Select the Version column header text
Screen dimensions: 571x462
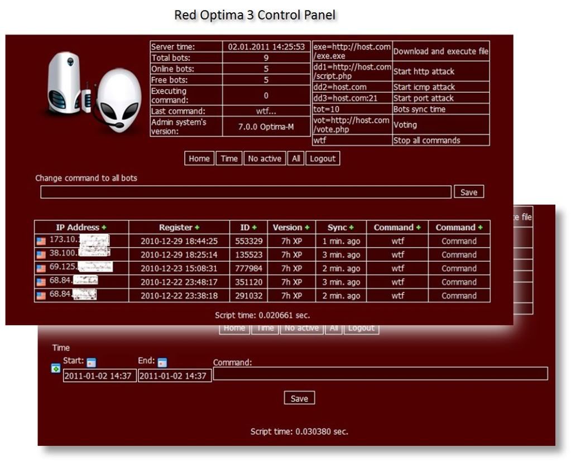point(287,228)
